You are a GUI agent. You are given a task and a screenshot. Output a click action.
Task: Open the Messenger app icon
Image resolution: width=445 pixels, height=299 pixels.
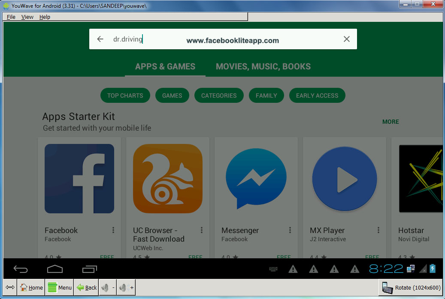(256, 179)
